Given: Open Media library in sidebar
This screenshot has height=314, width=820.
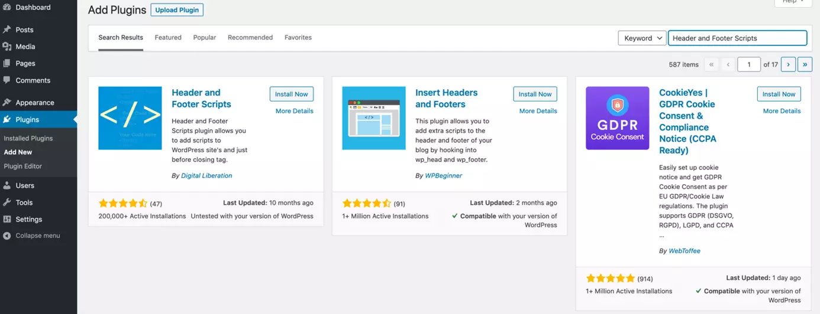Looking at the screenshot, I should [25, 47].
